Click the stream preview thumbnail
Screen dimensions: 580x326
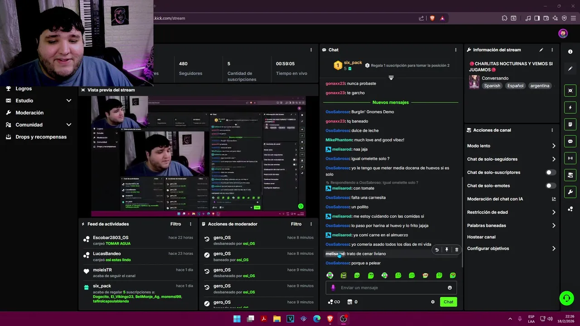tap(198, 157)
